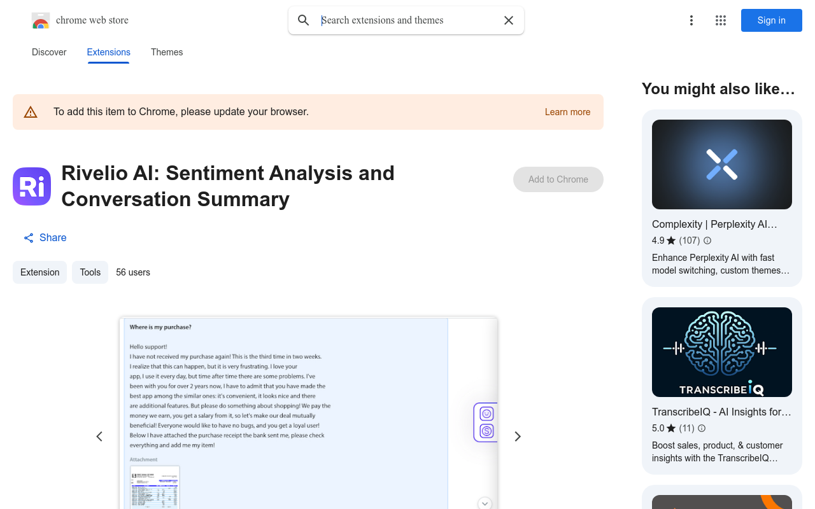Click the info icon beside rating (11)

(702, 428)
